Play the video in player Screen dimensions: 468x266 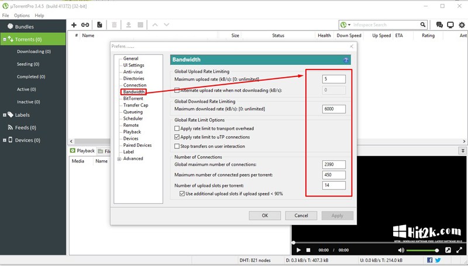298,250
